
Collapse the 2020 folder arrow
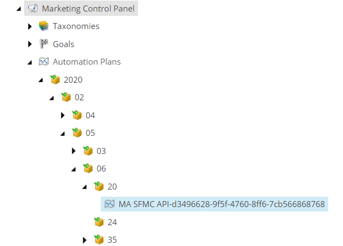tap(41, 80)
